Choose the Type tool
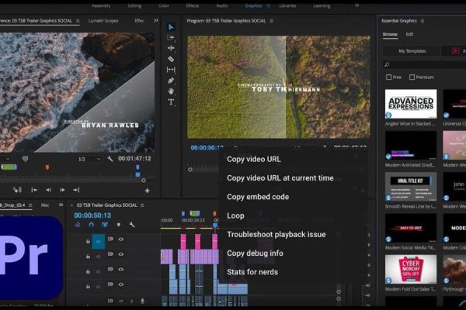466x310 pixels. [x=171, y=102]
